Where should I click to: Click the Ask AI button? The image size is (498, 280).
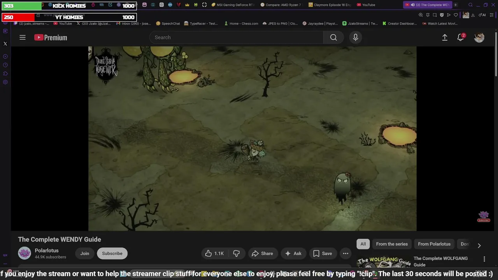[x=293, y=254]
